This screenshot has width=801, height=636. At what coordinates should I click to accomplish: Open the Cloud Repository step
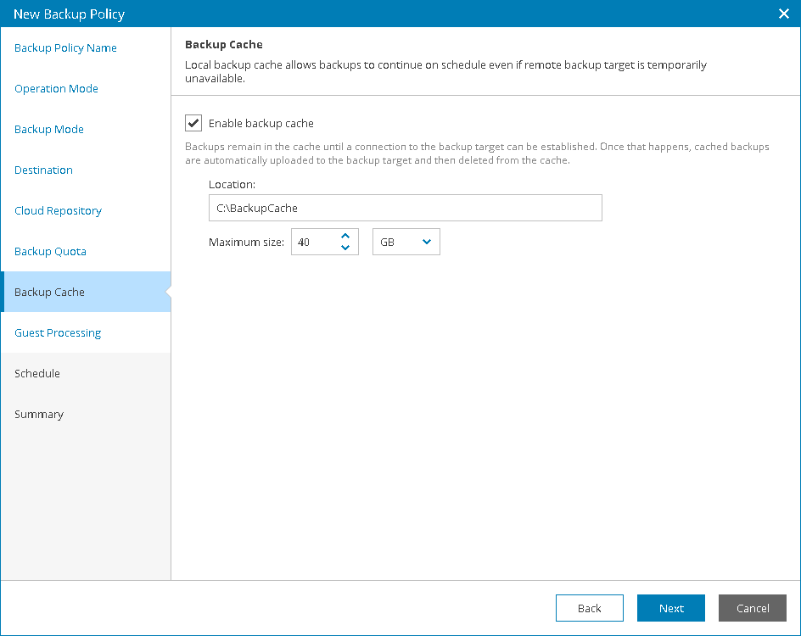pos(58,211)
